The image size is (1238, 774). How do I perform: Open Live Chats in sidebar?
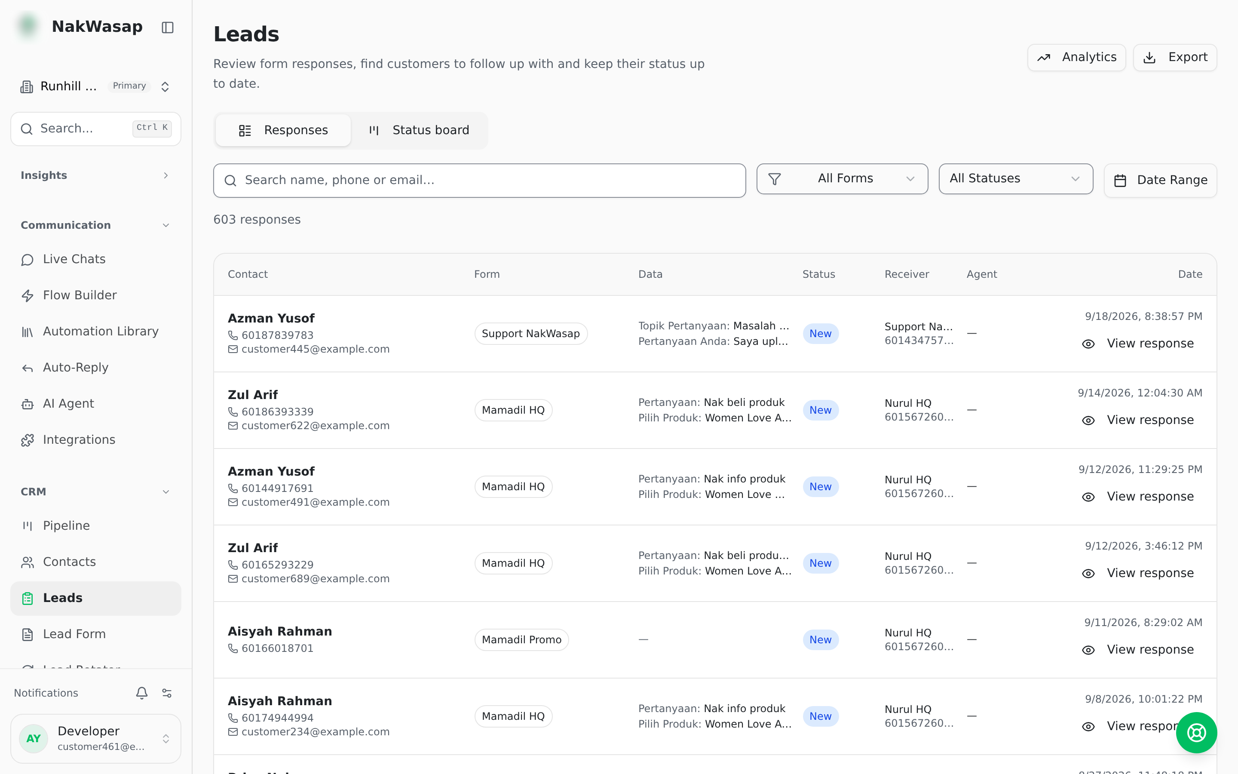[x=96, y=260]
